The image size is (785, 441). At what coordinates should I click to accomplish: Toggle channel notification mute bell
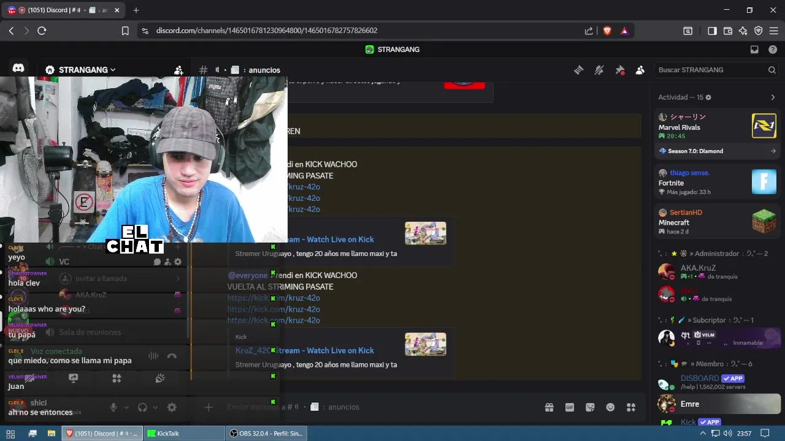pyautogui.click(x=599, y=70)
